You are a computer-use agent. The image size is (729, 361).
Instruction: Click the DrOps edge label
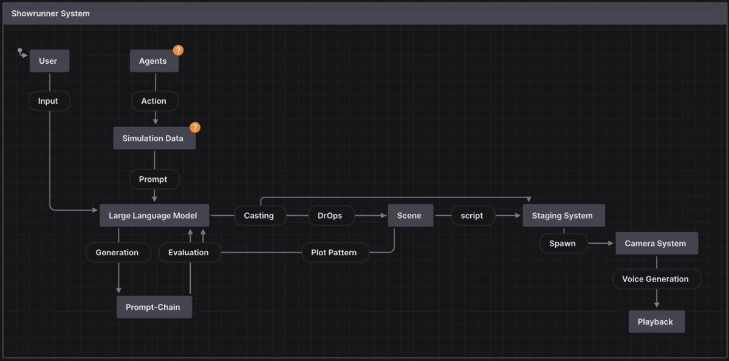point(331,215)
